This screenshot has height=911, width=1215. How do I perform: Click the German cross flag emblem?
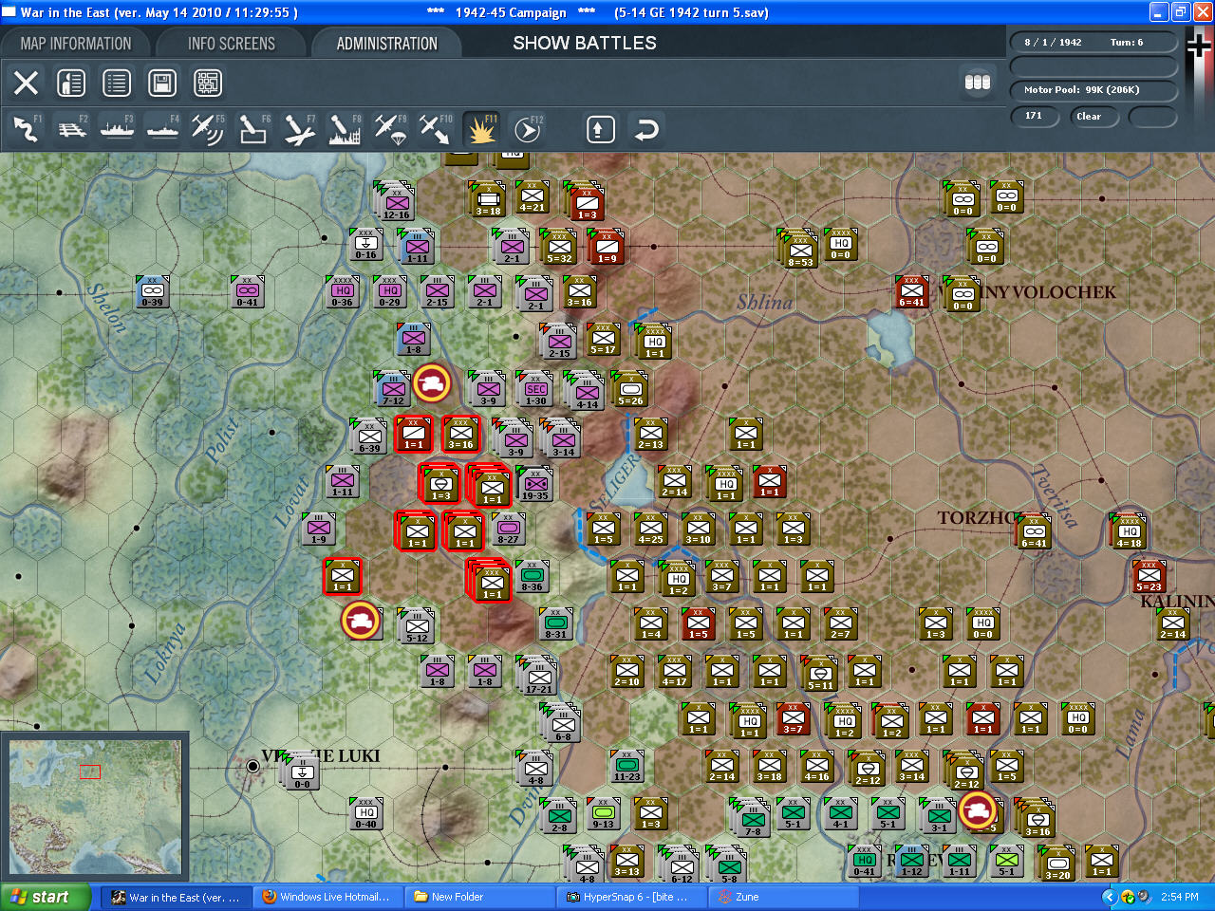pyautogui.click(x=1200, y=46)
